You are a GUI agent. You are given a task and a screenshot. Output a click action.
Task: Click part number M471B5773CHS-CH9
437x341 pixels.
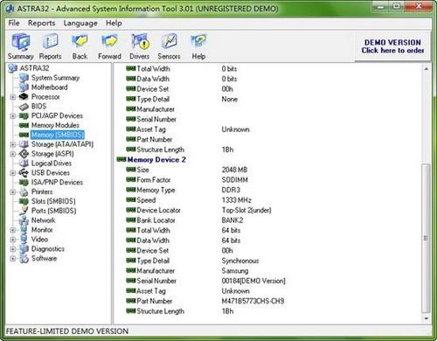click(x=253, y=301)
